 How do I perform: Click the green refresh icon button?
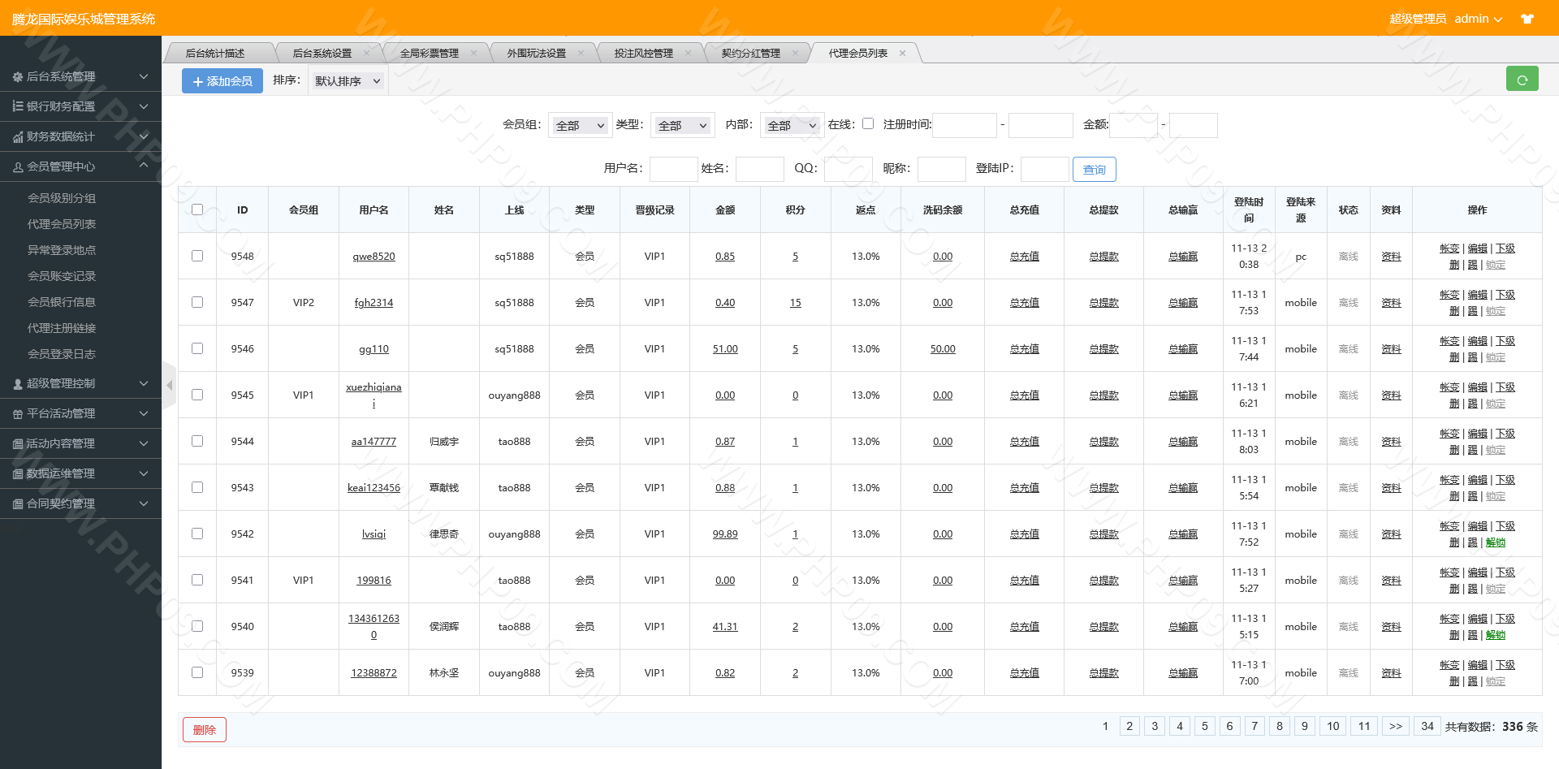pyautogui.click(x=1522, y=80)
